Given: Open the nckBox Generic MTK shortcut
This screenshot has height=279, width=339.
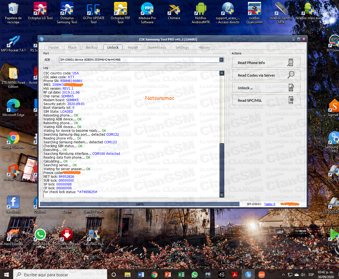Looking at the screenshot, I should tap(281, 13).
